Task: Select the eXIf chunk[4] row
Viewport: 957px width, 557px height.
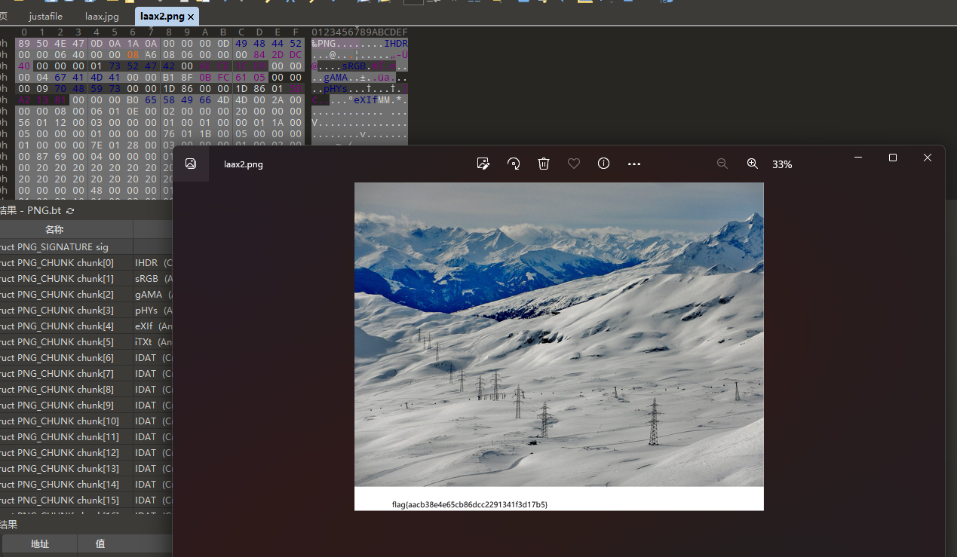Action: pos(86,326)
